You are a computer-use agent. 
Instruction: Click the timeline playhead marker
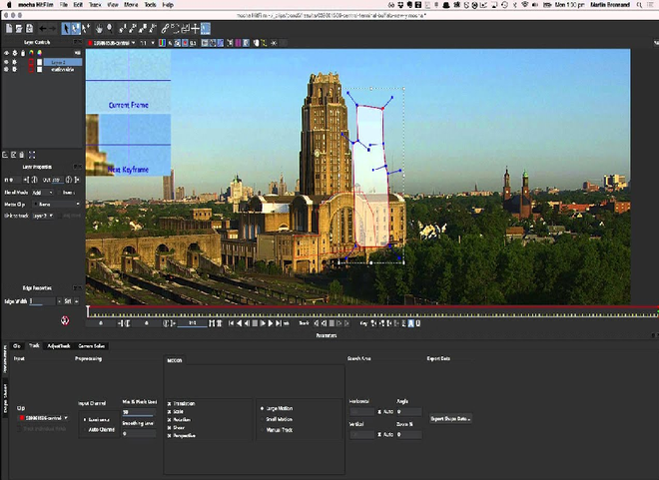click(88, 311)
